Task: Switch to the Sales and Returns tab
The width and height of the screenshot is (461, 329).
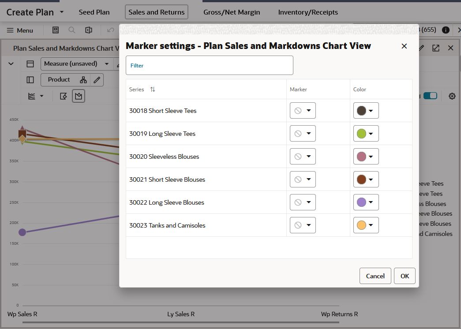Action: click(x=157, y=12)
